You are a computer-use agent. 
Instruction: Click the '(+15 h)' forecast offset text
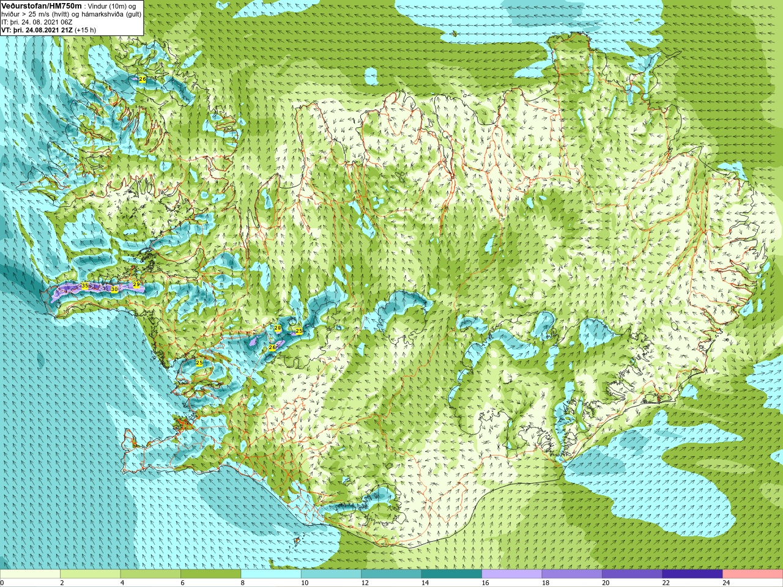tap(86, 29)
